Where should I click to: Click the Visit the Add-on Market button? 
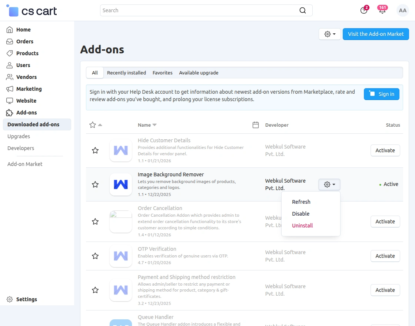(376, 34)
